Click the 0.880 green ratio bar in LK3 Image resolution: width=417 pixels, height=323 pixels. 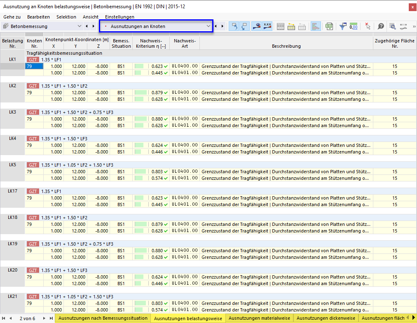141,119
